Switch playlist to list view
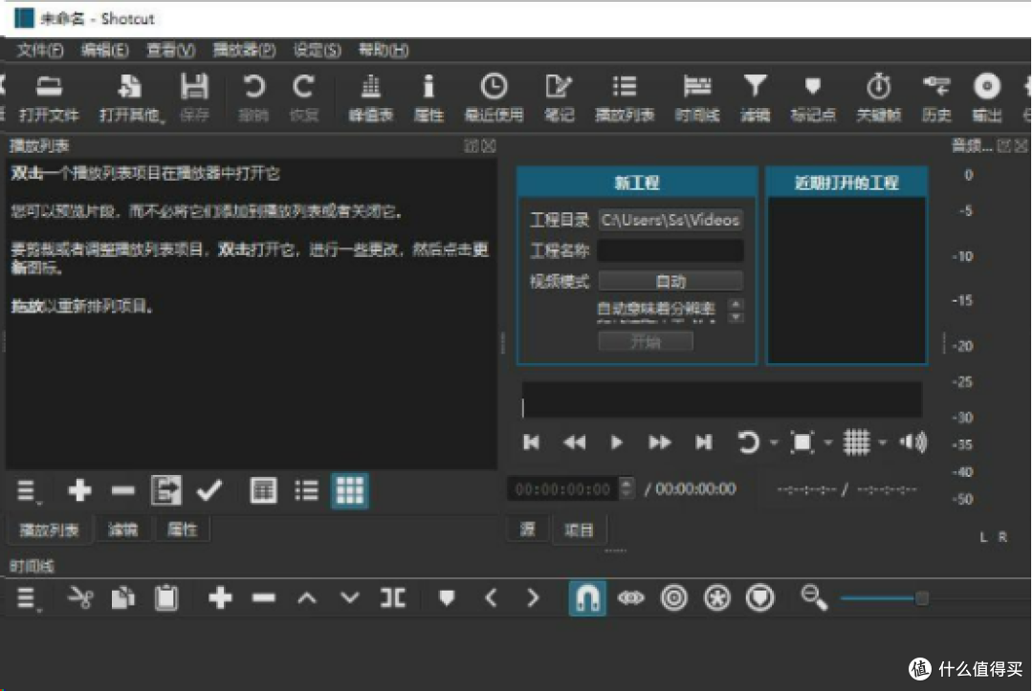This screenshot has width=1033, height=691. click(x=306, y=490)
